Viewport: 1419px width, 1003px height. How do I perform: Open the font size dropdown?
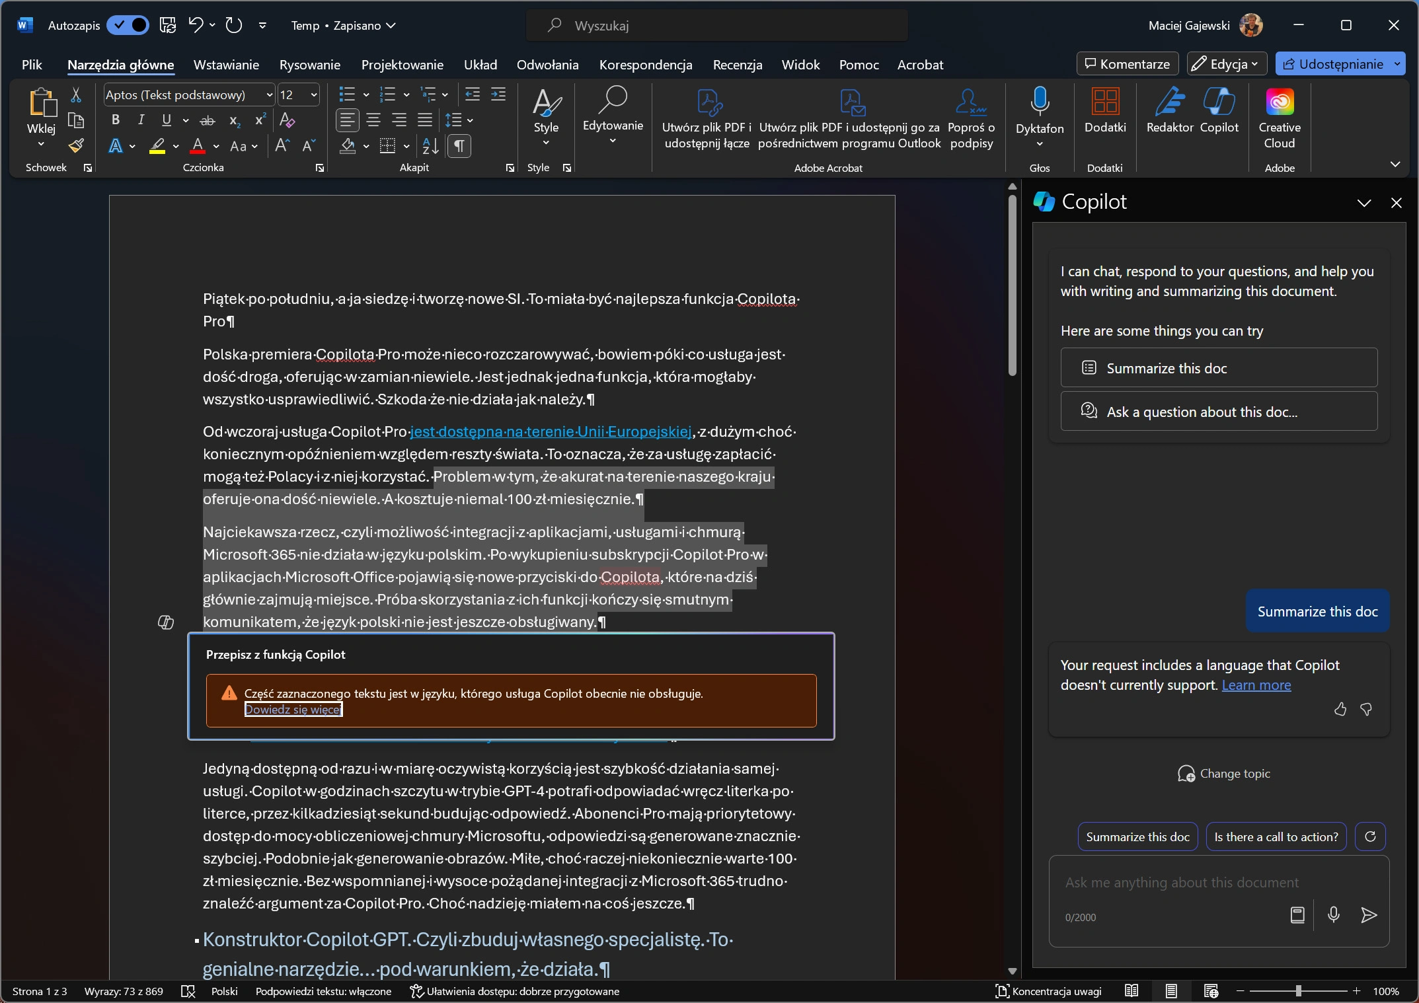click(314, 95)
